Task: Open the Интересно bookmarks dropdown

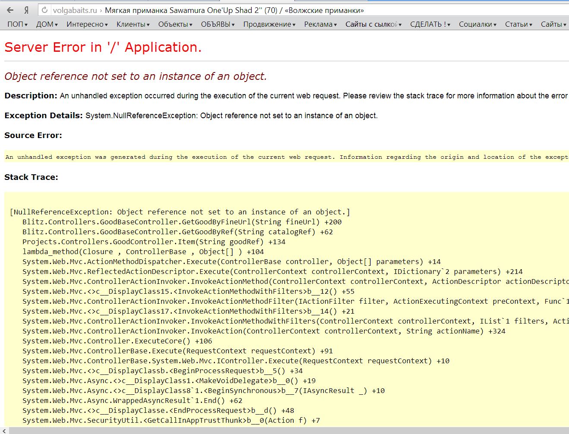Action: [x=87, y=25]
